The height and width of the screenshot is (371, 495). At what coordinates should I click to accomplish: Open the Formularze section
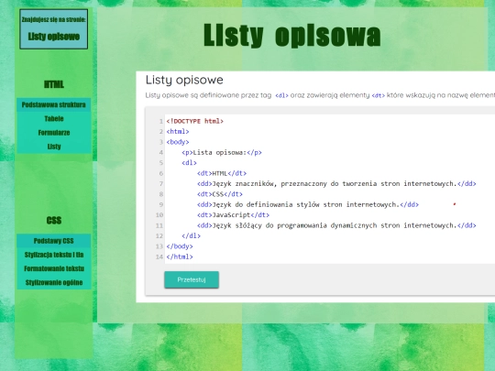click(x=54, y=133)
